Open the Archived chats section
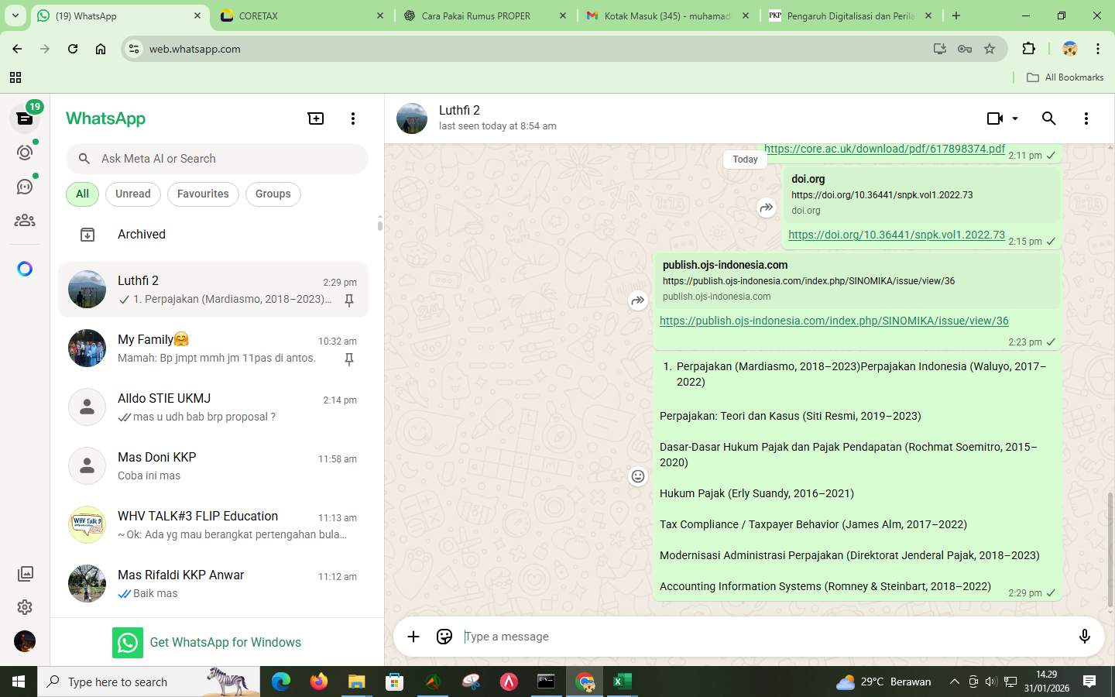The width and height of the screenshot is (1115, 697). point(141,234)
